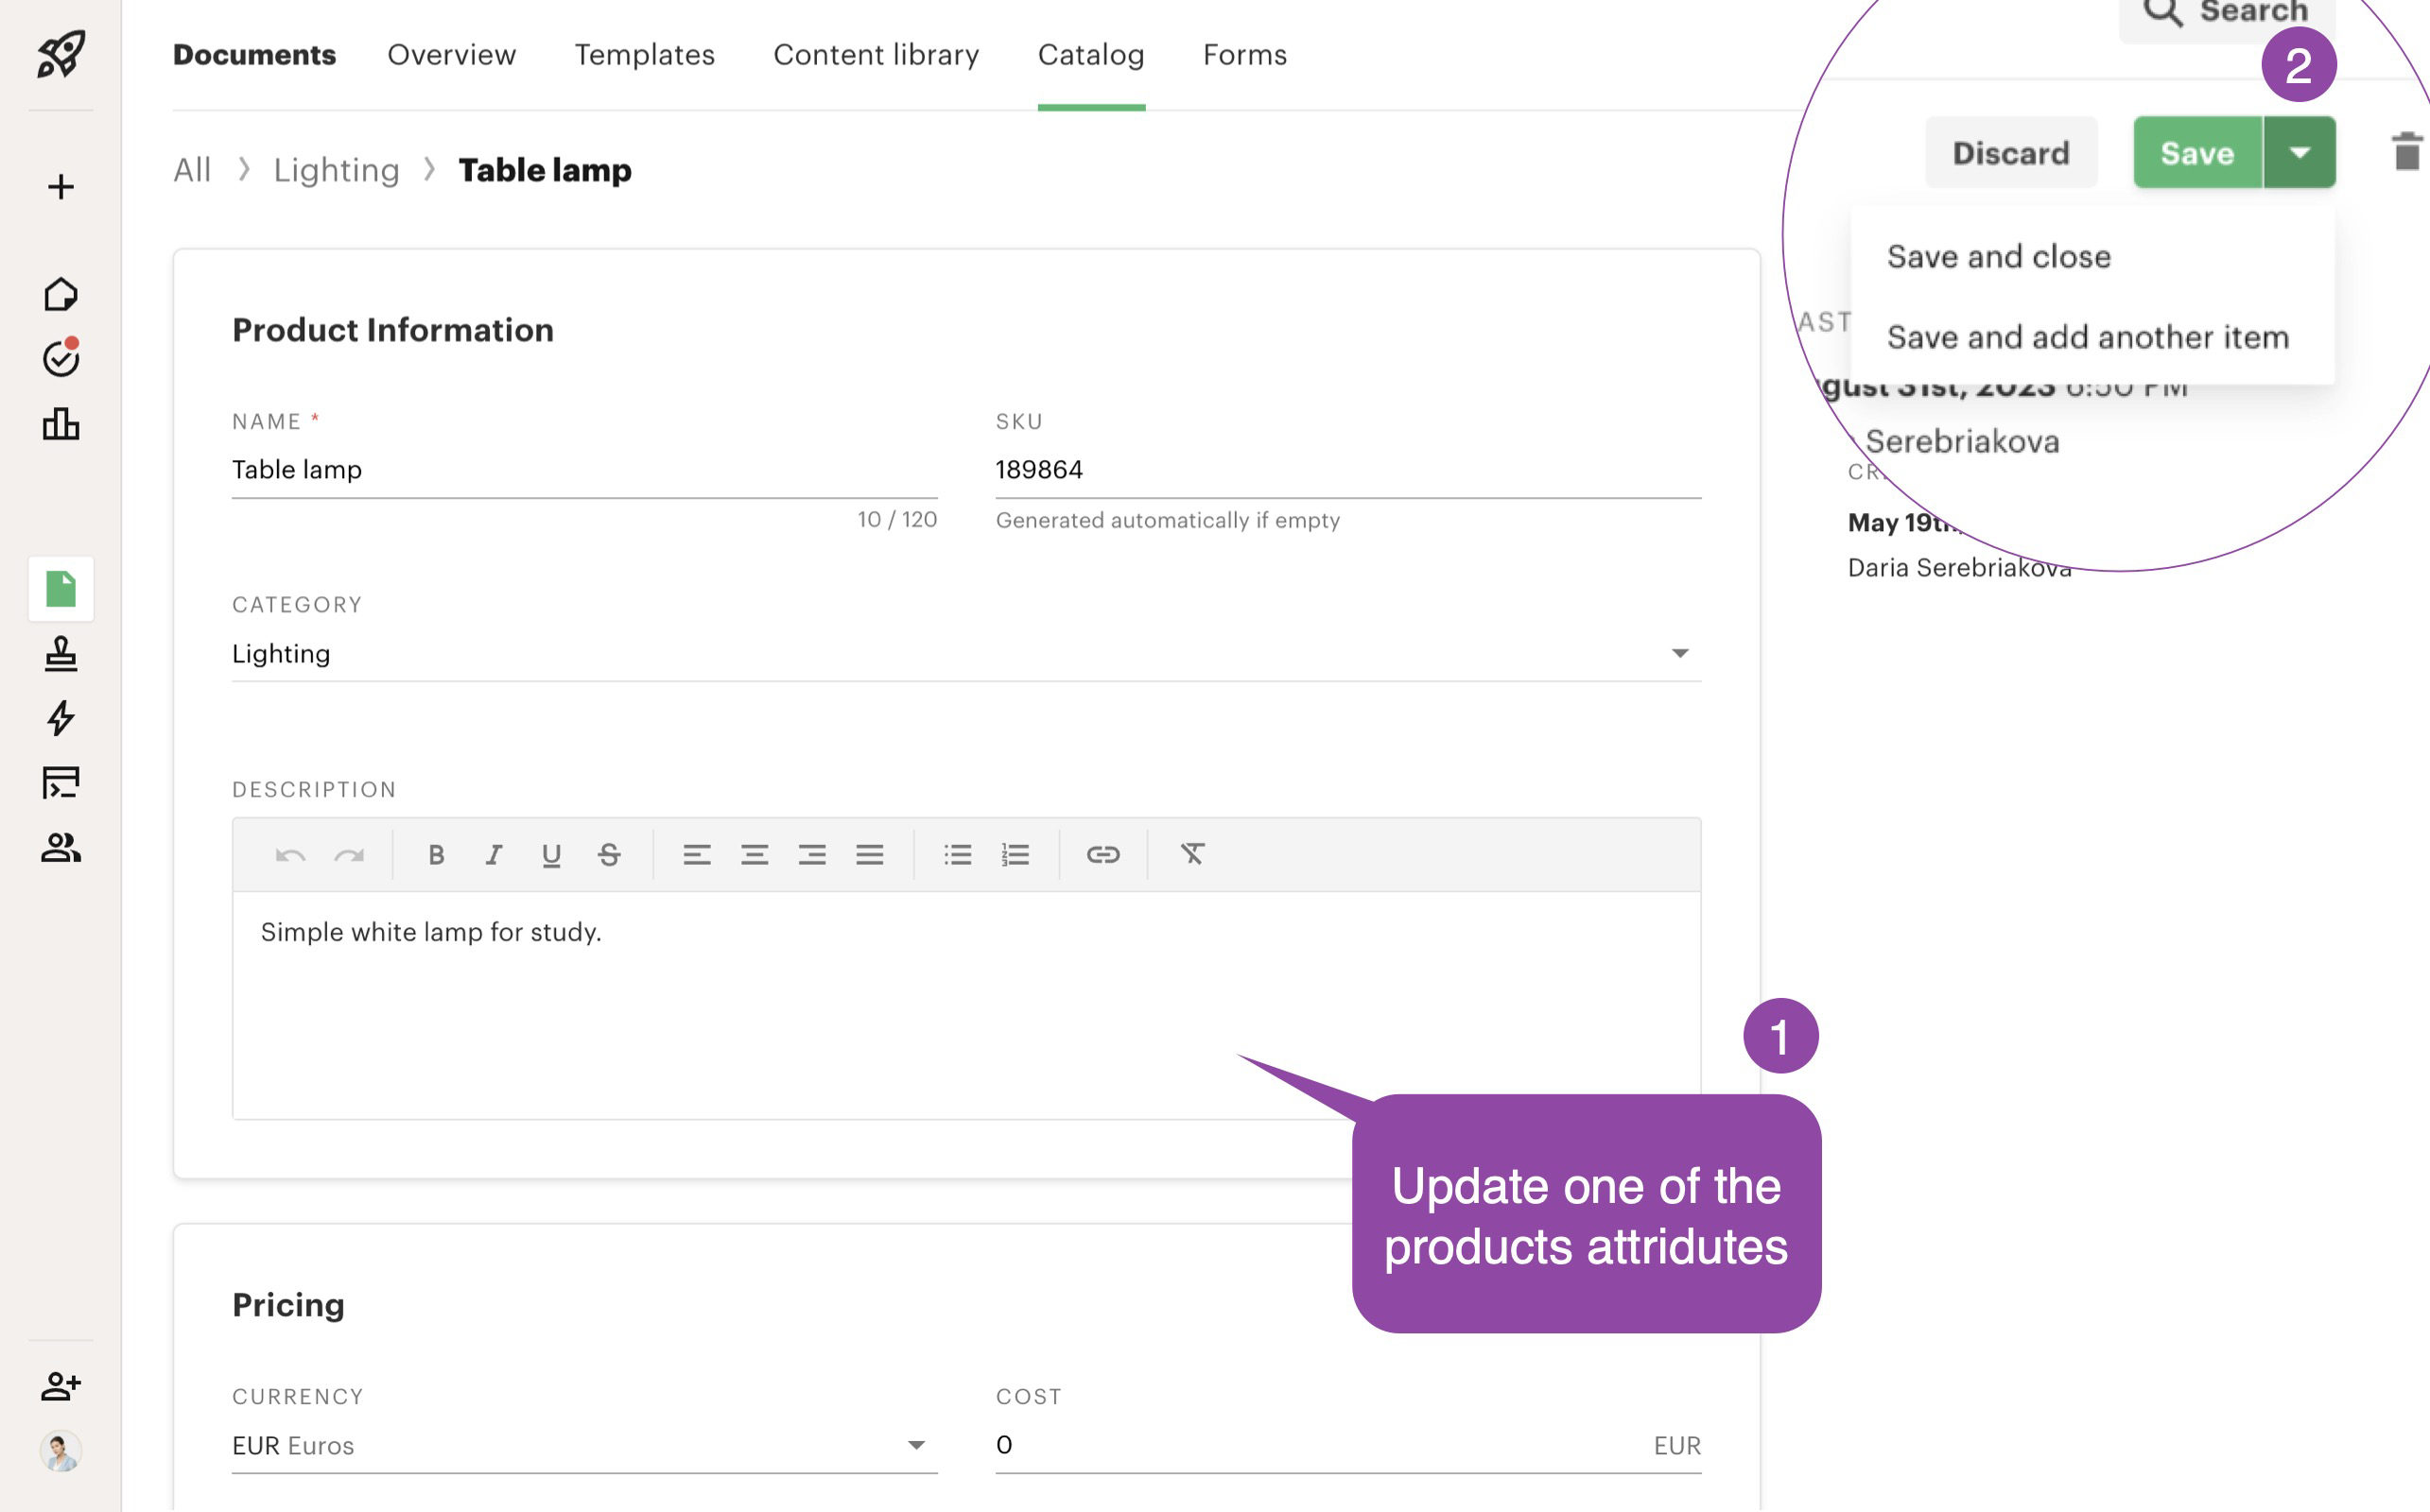Insert numbered list in description
The width and height of the screenshot is (2430, 1512).
point(1015,855)
